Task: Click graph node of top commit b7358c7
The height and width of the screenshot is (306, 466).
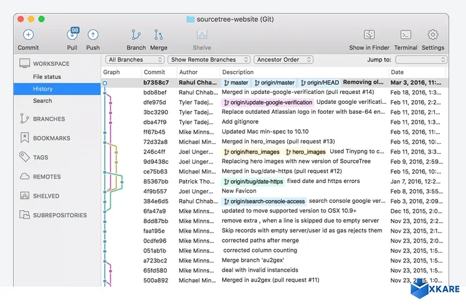Action: coord(105,83)
